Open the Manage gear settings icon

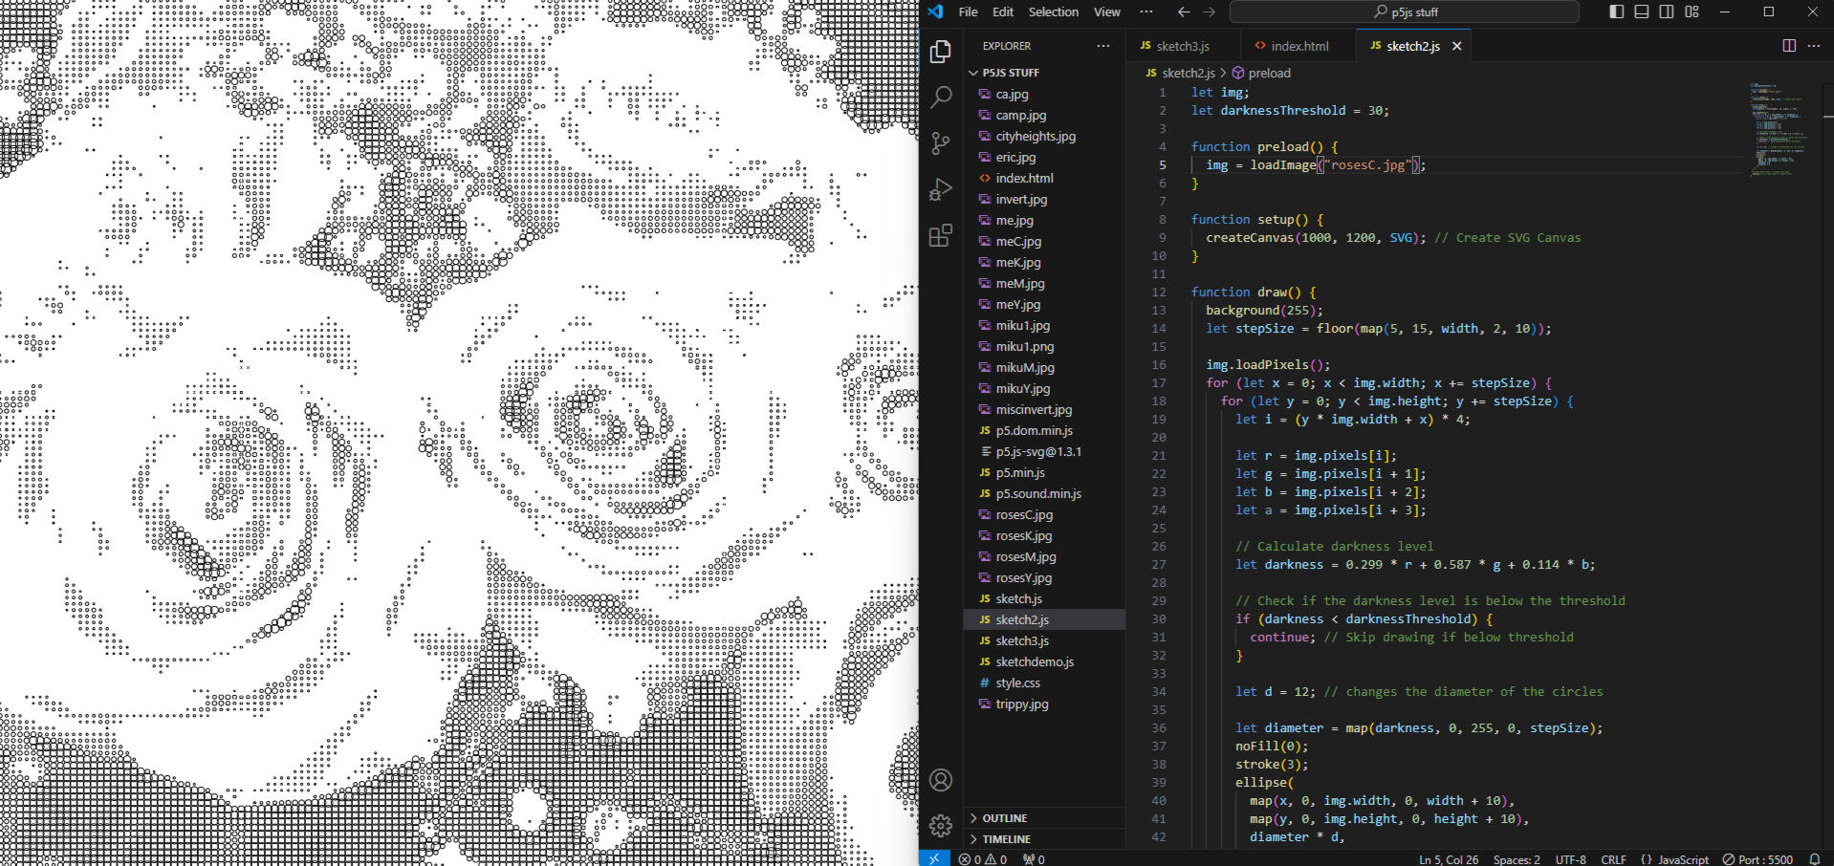(941, 825)
